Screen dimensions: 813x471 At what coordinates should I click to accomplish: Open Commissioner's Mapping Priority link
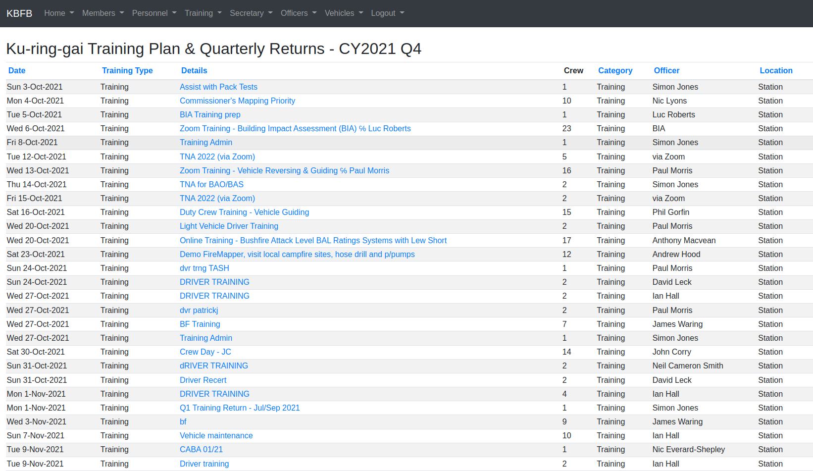point(237,101)
